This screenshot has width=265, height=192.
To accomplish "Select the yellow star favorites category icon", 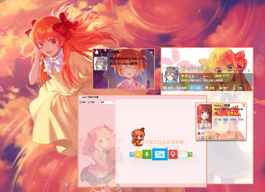I will tap(138, 154).
